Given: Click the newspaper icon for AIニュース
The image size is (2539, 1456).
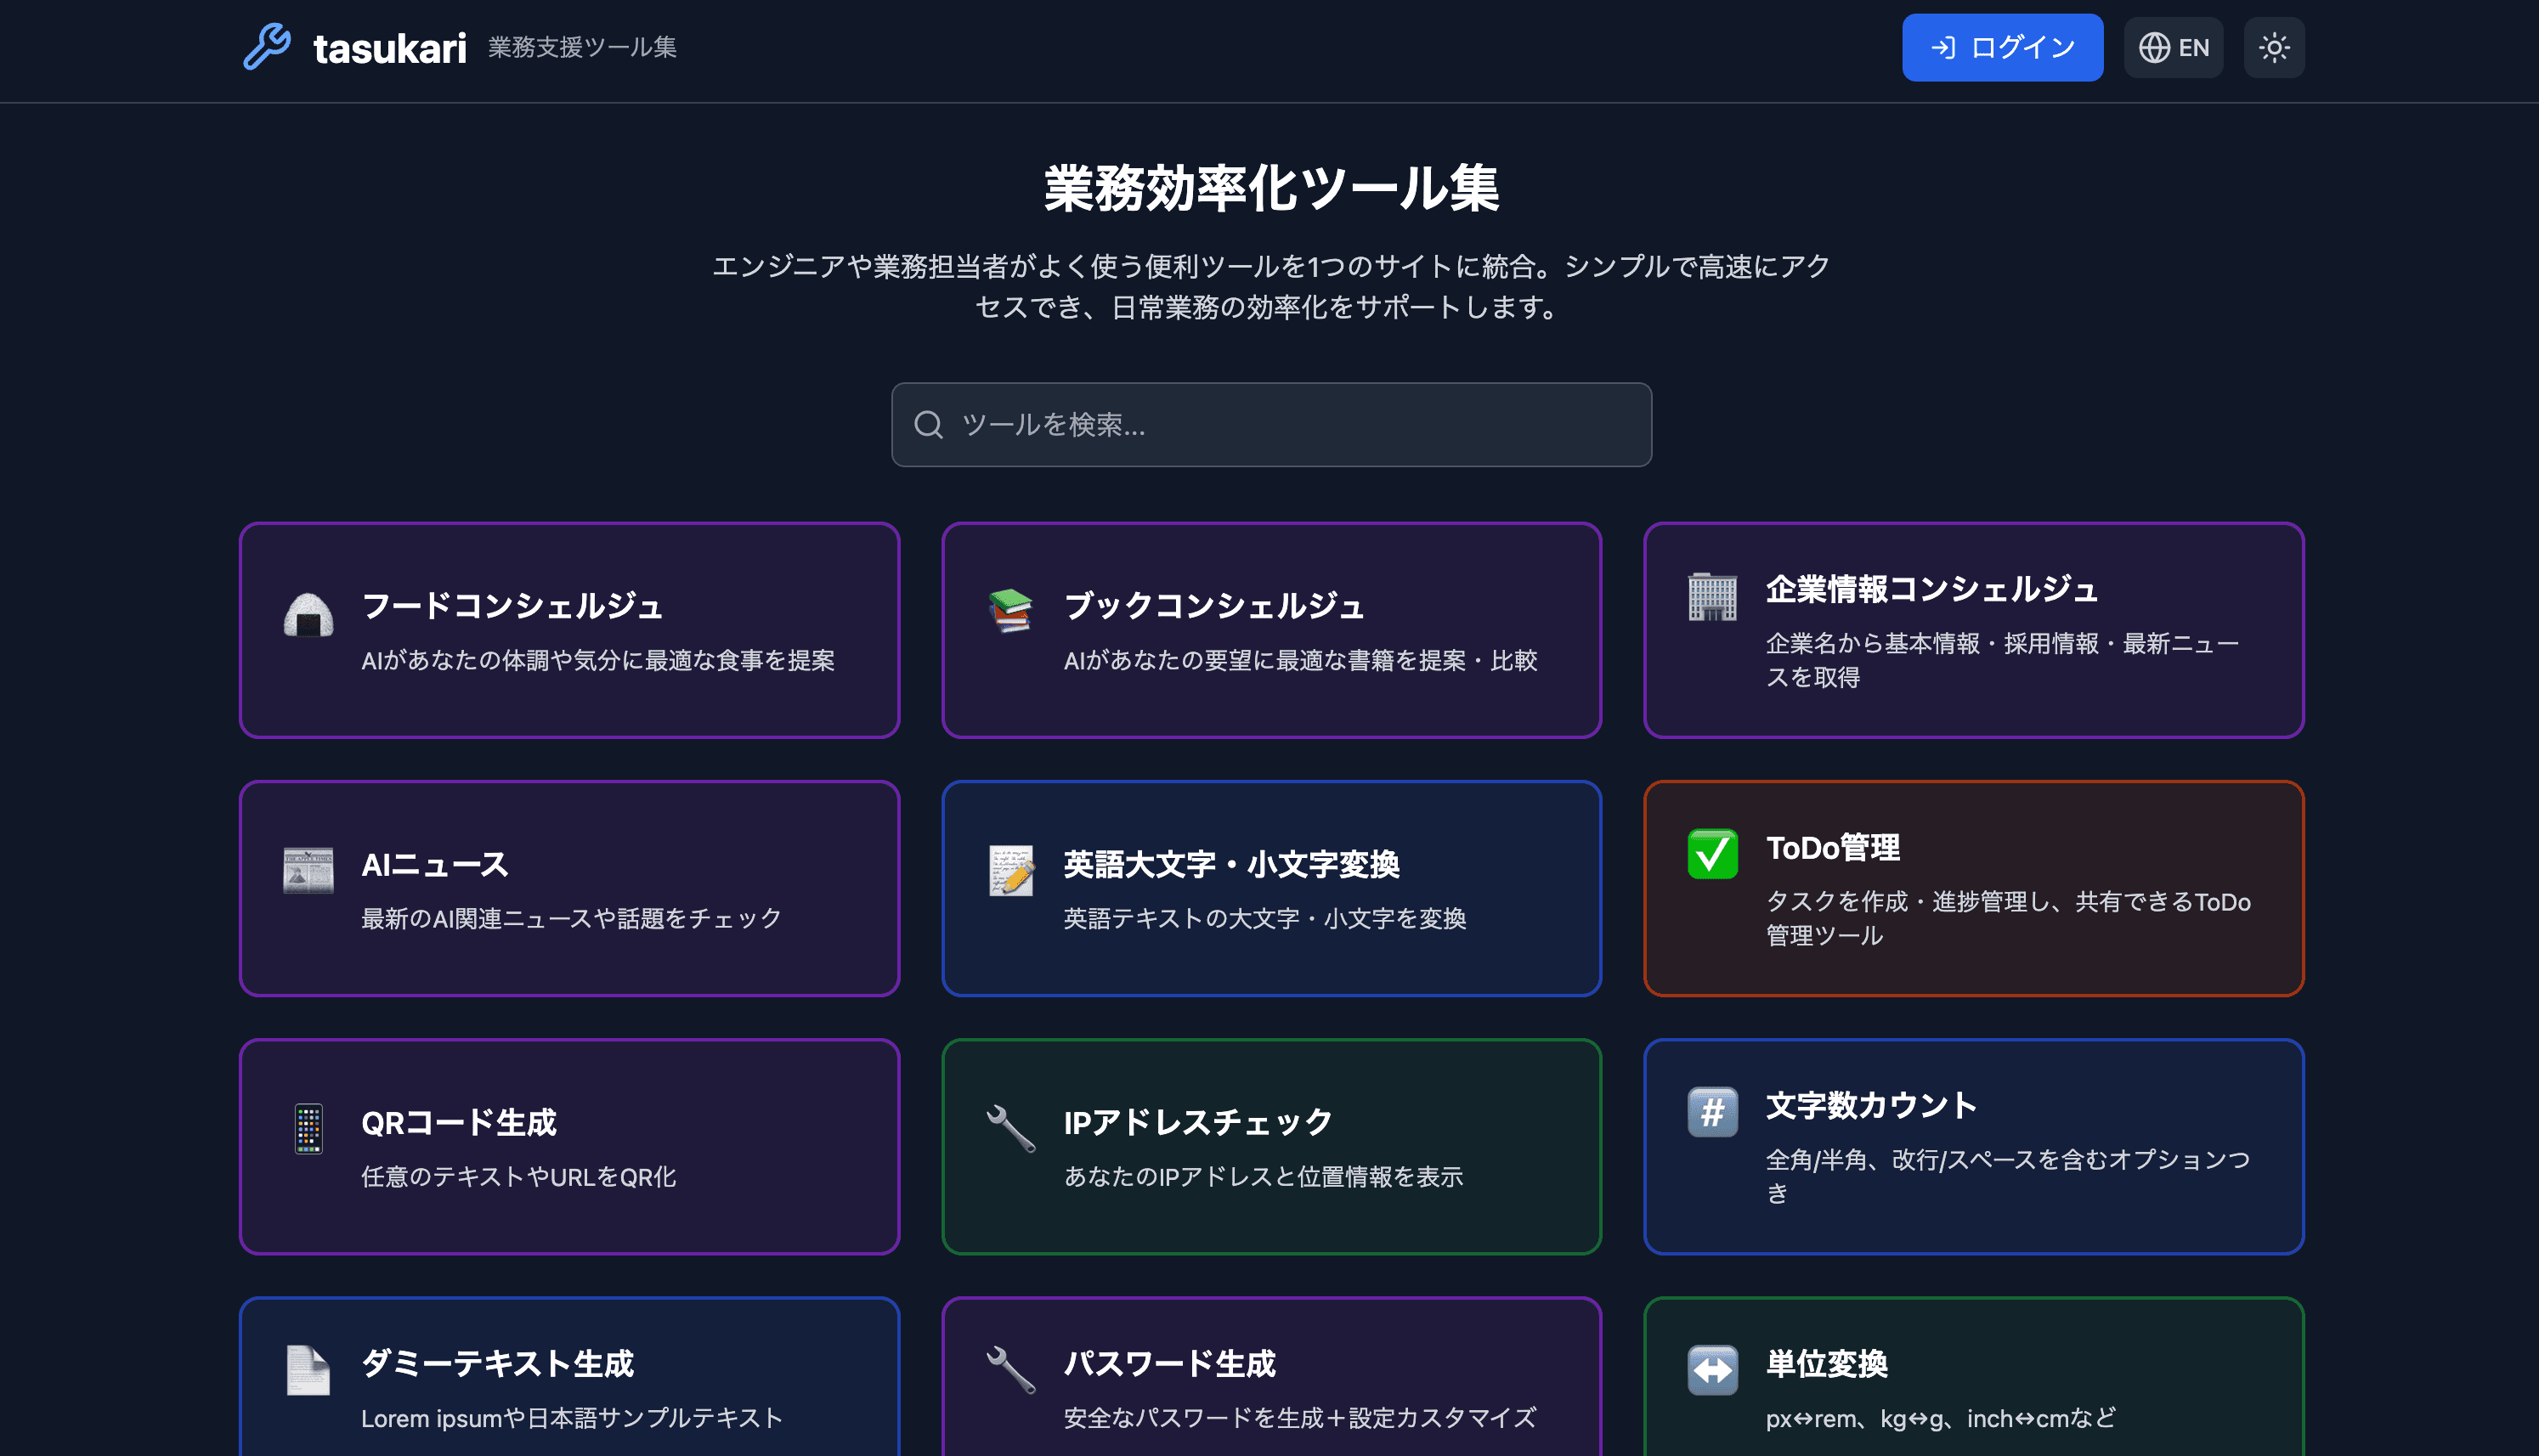Looking at the screenshot, I should tap(308, 870).
